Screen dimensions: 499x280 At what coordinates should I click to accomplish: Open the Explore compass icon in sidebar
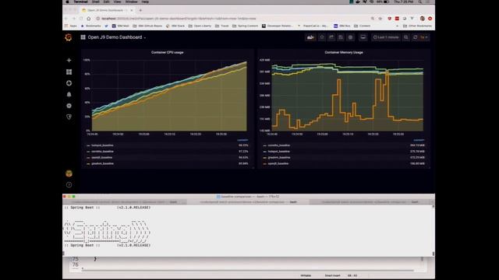(69, 83)
